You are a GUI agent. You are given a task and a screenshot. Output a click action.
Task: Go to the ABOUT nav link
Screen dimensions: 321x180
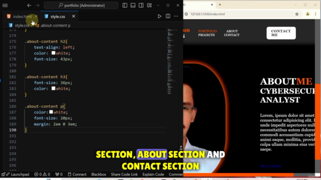232,31
